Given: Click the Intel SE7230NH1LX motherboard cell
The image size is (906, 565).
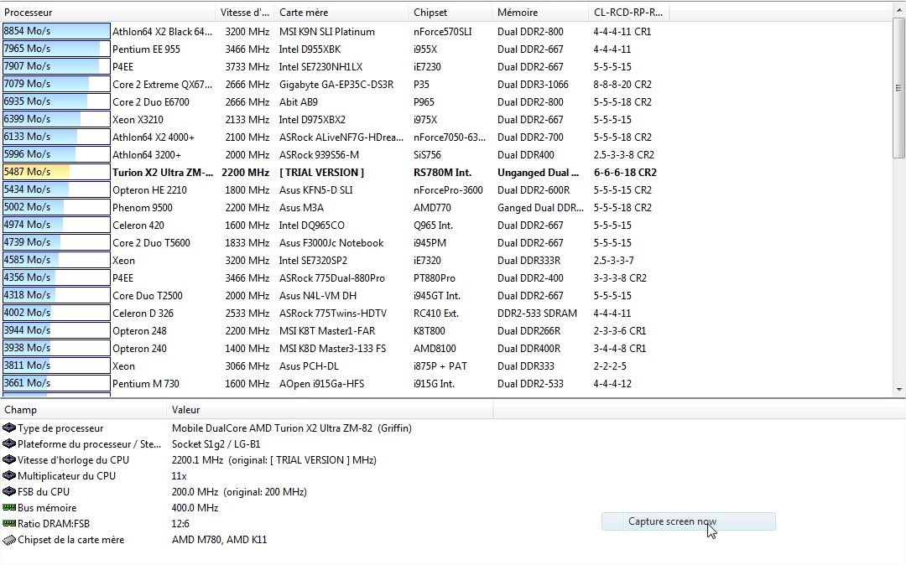Looking at the screenshot, I should pos(320,67).
